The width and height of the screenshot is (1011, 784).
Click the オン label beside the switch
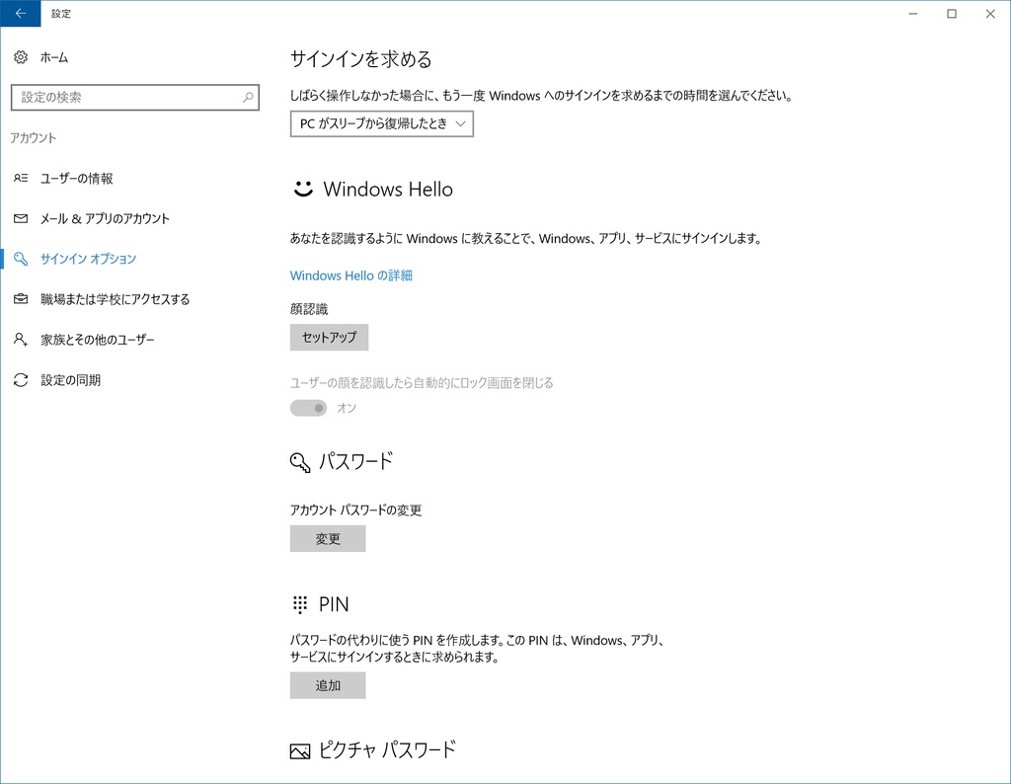click(347, 408)
